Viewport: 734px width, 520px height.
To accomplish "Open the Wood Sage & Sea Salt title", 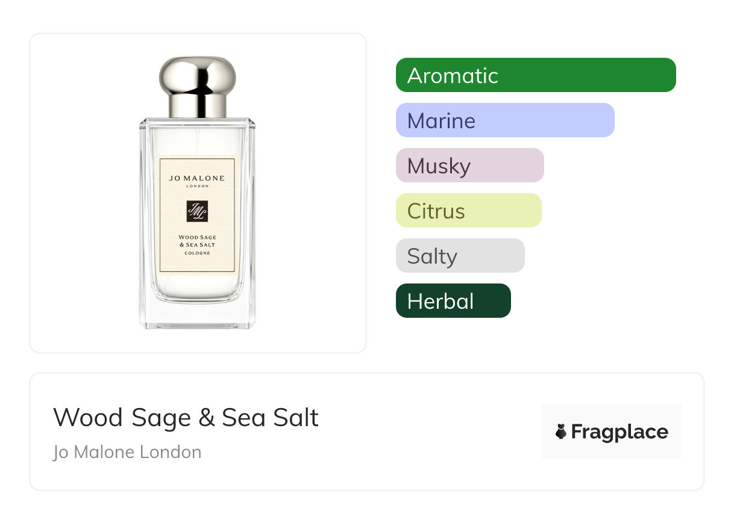I will (x=186, y=417).
